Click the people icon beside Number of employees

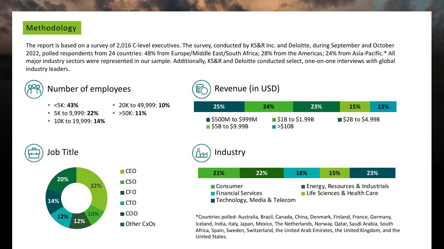[x=34, y=89]
